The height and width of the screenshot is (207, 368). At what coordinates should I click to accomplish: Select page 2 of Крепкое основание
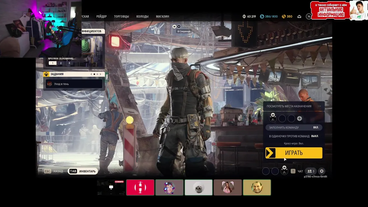pyautogui.click(x=61, y=63)
